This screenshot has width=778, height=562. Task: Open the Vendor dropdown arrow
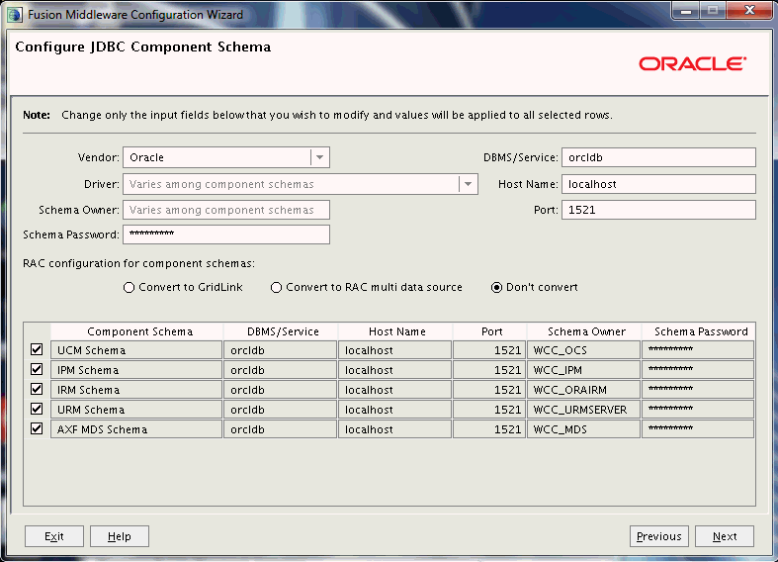point(320,157)
